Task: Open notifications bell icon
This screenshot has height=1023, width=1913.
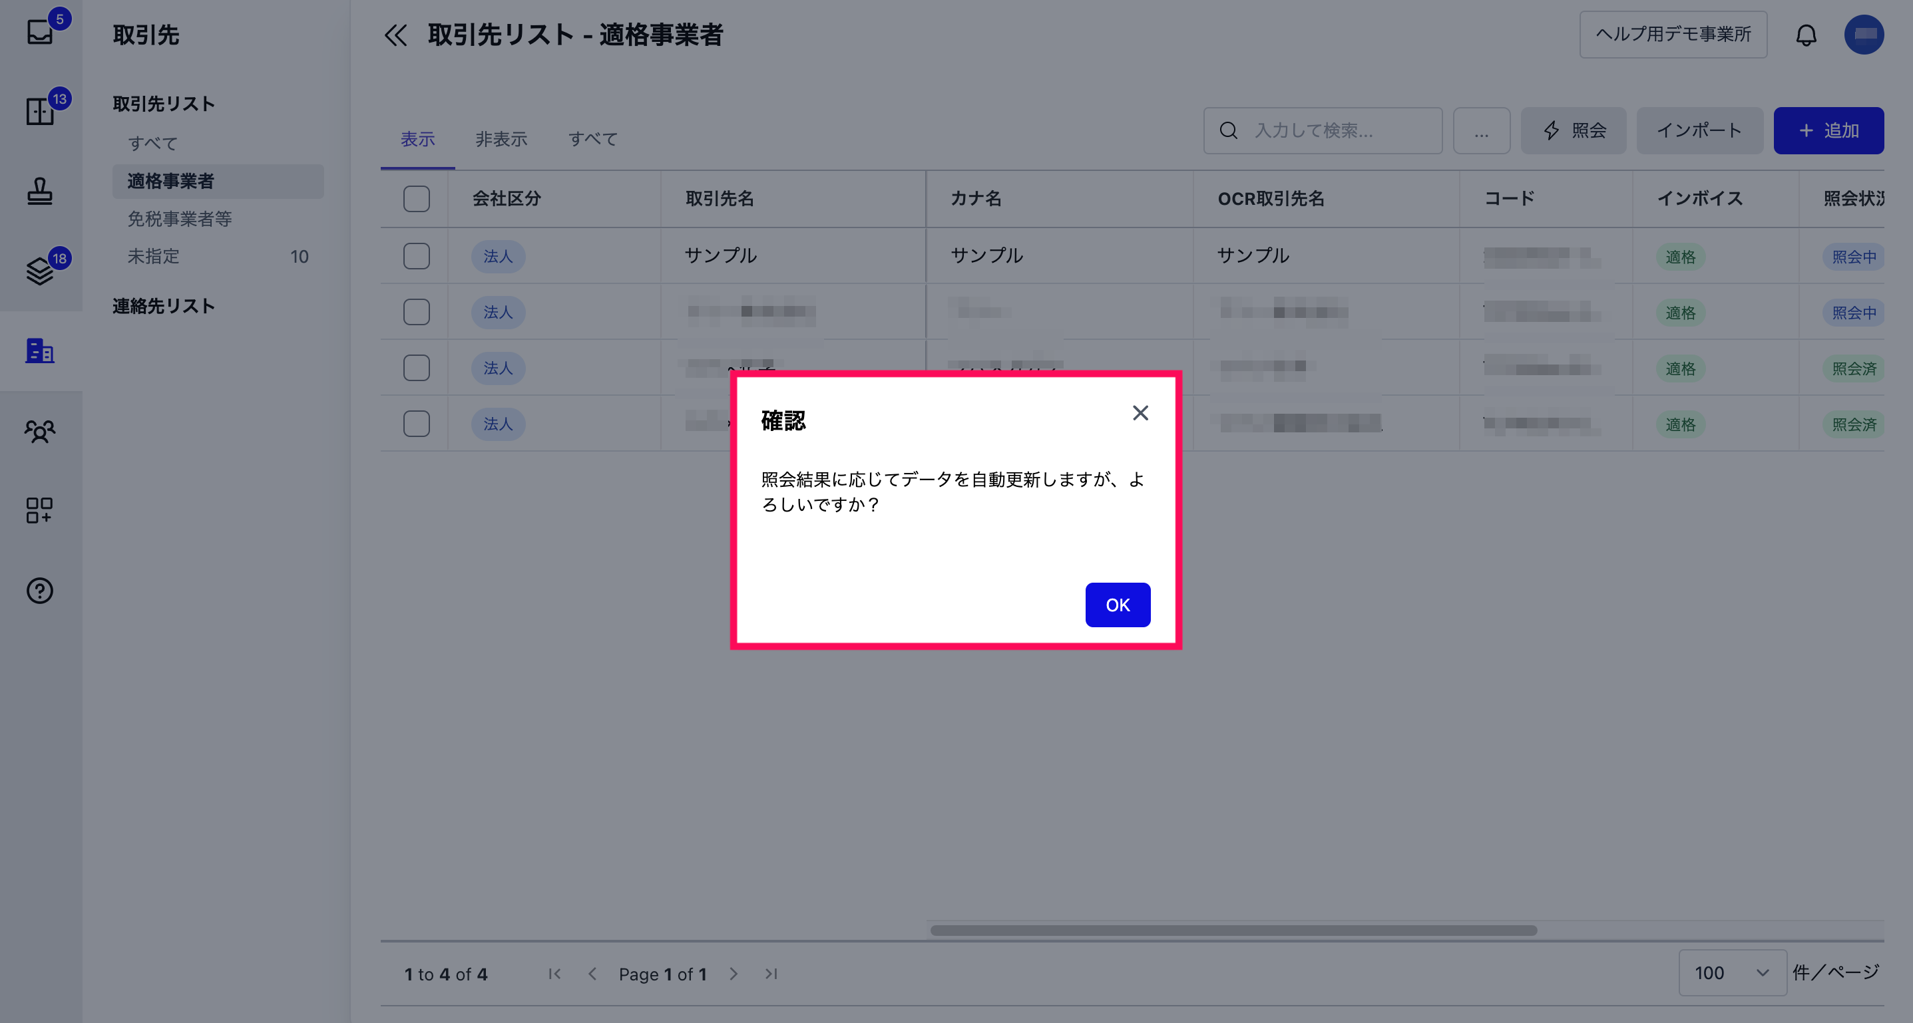Action: (x=1806, y=35)
